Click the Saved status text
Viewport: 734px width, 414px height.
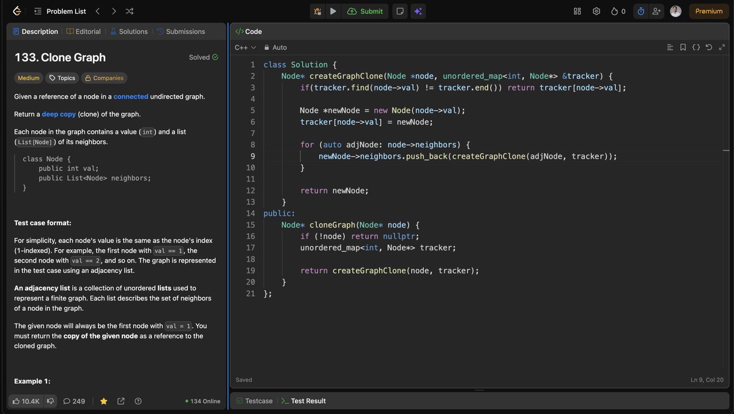point(243,380)
